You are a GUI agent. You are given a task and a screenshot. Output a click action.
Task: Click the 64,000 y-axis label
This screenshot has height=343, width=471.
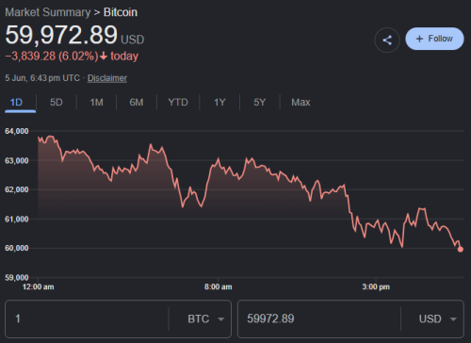17,131
